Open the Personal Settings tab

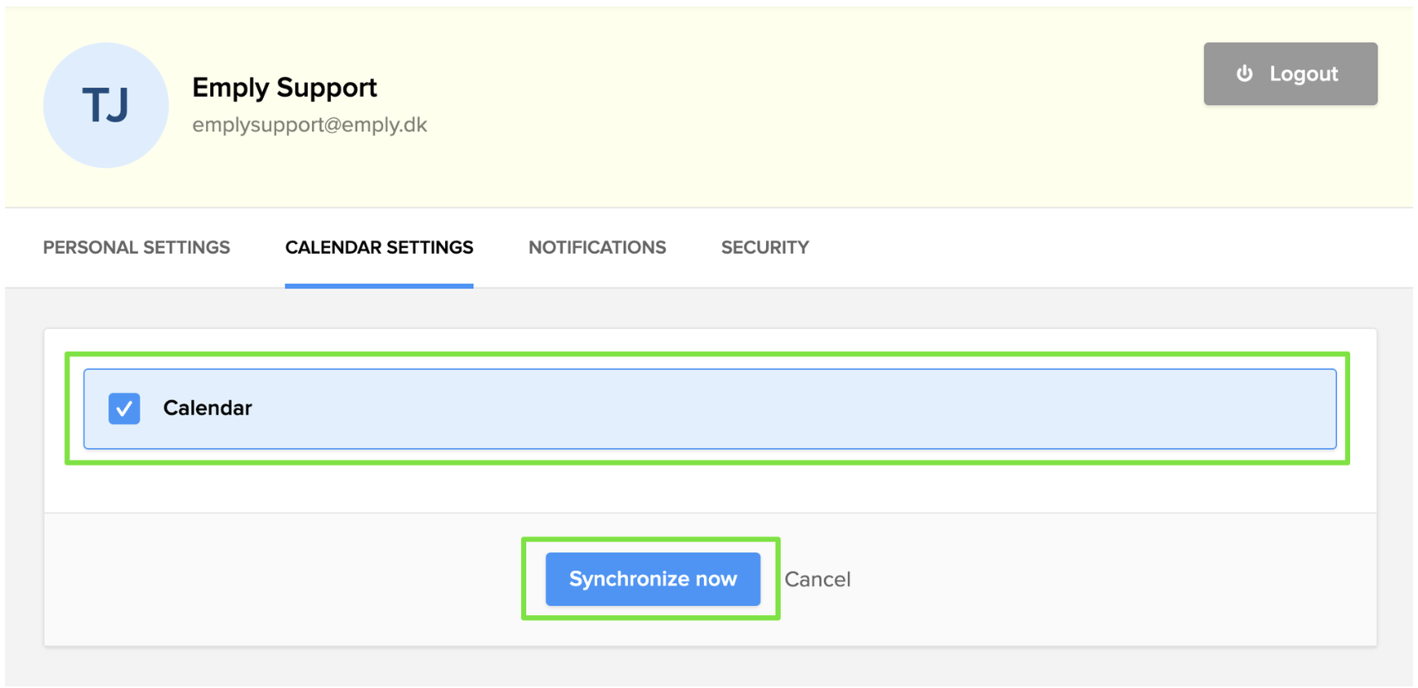(x=137, y=247)
